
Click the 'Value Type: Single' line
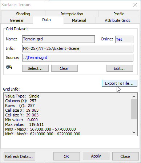(22, 96)
